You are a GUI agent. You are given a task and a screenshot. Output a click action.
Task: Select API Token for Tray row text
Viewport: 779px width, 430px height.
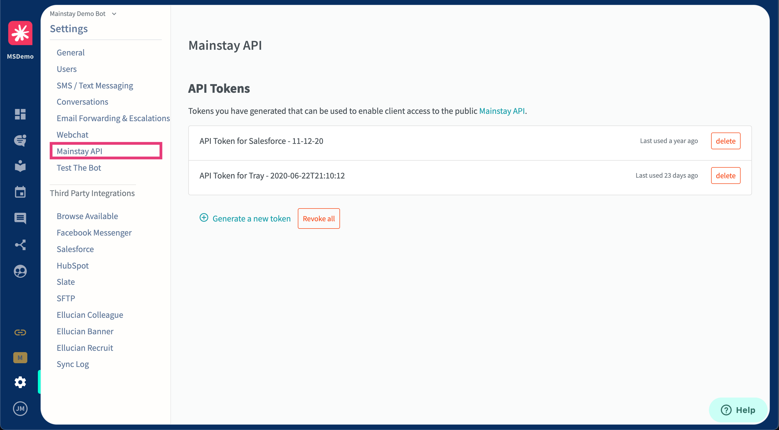tap(272, 176)
